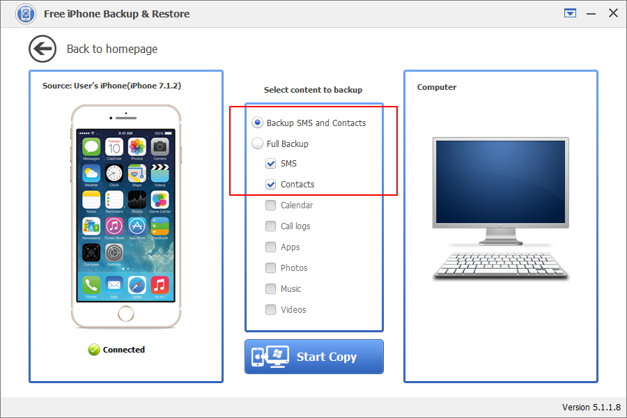Tick the Music checkbox
The width and height of the screenshot is (627, 418).
click(x=271, y=288)
